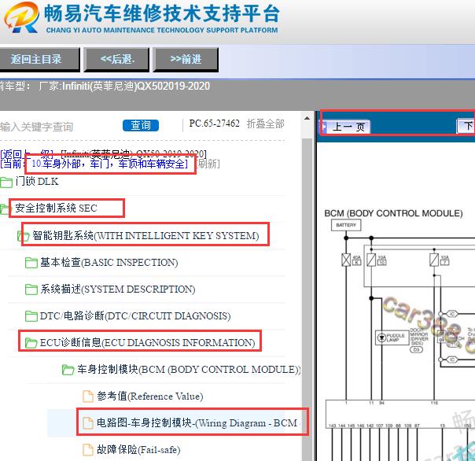Click the <<后退 button
The height and width of the screenshot is (461, 475).
(116, 59)
